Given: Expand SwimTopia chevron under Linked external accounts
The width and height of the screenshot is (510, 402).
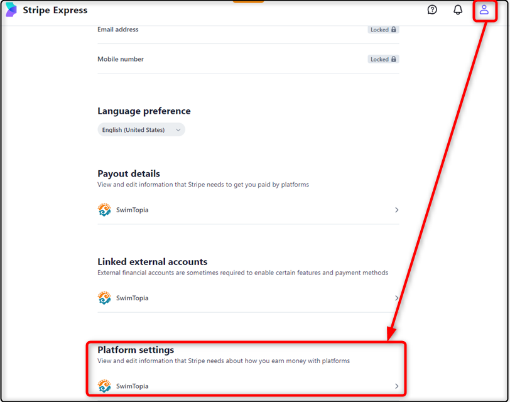Looking at the screenshot, I should (x=396, y=298).
